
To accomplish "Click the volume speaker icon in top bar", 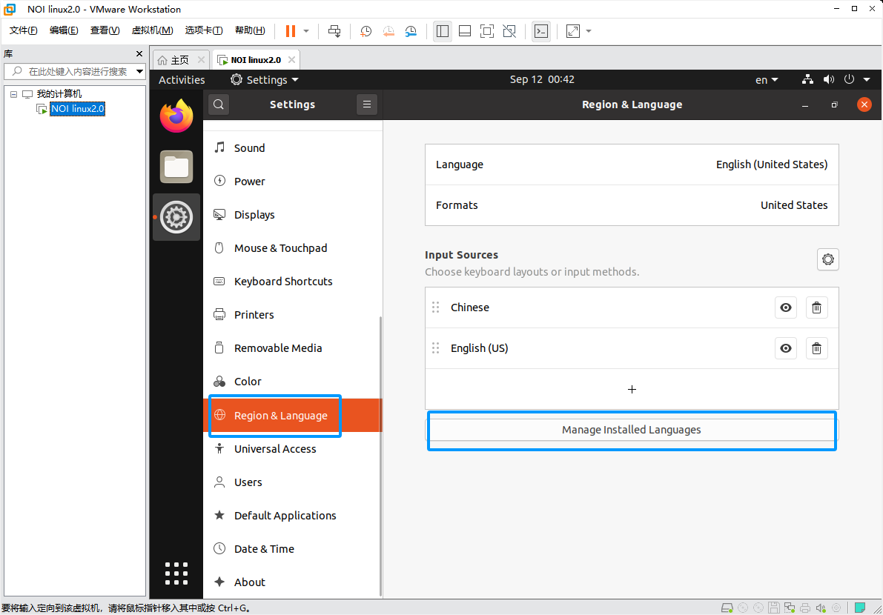I will [828, 79].
